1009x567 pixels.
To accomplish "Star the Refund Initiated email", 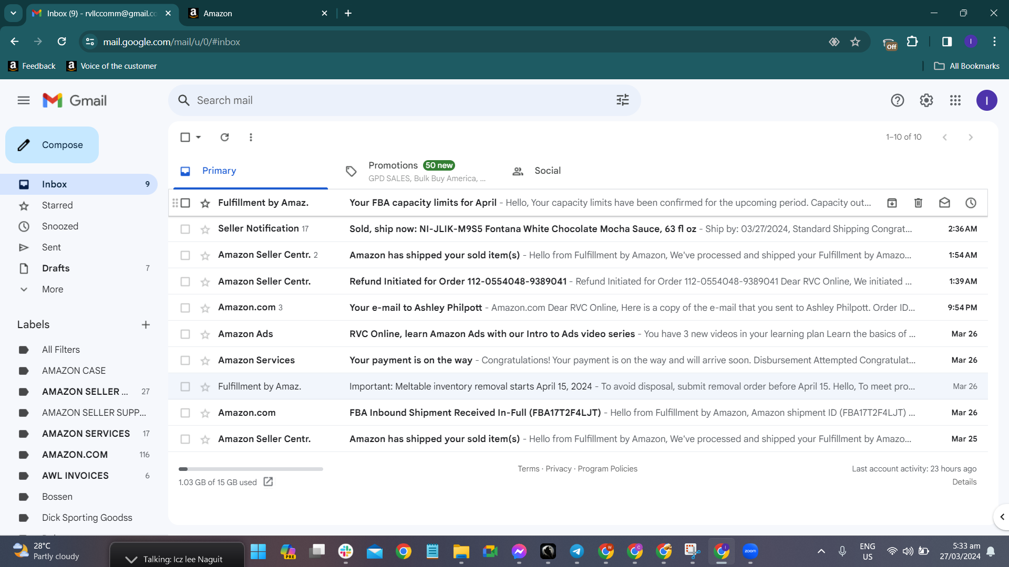I will 205,282.
